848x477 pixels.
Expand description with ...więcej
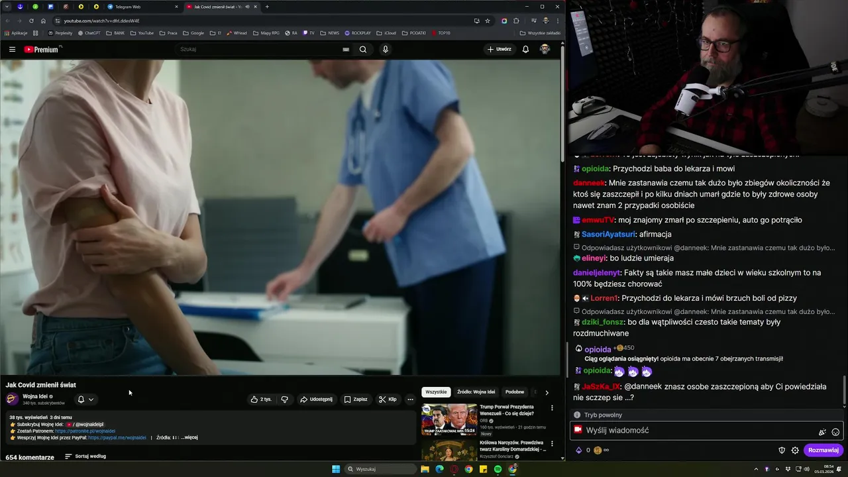click(x=189, y=437)
